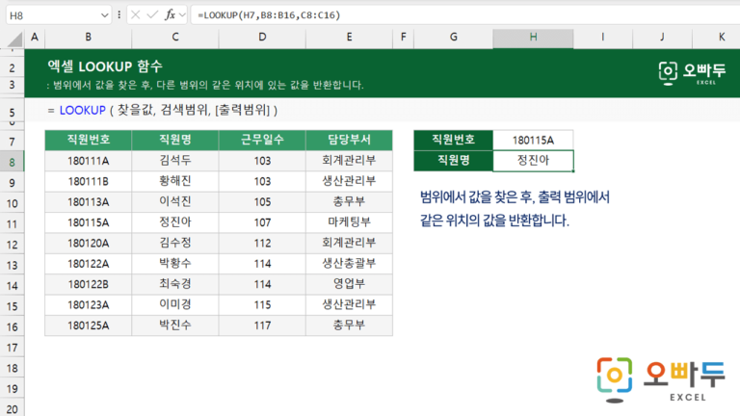740x416 pixels.
Task: Select 총무부 in row 10
Action: (349, 202)
